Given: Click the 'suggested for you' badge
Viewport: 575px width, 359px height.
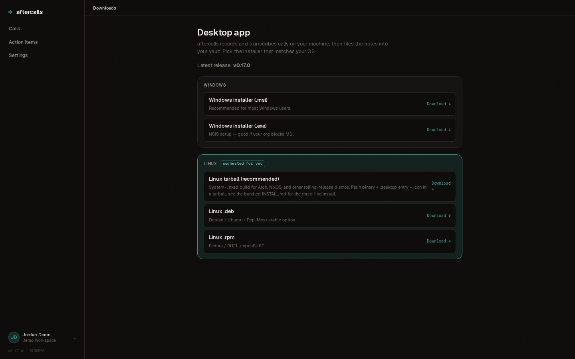Looking at the screenshot, I should 242,164.
